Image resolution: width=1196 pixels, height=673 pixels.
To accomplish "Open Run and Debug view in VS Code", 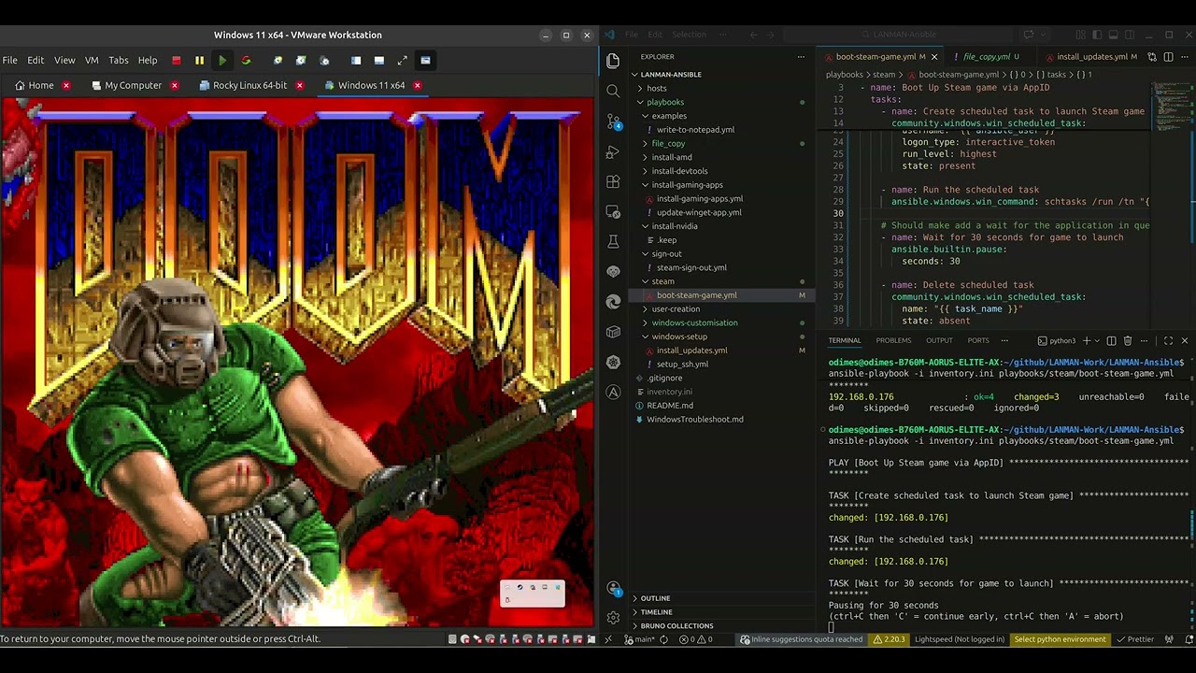I will (613, 151).
